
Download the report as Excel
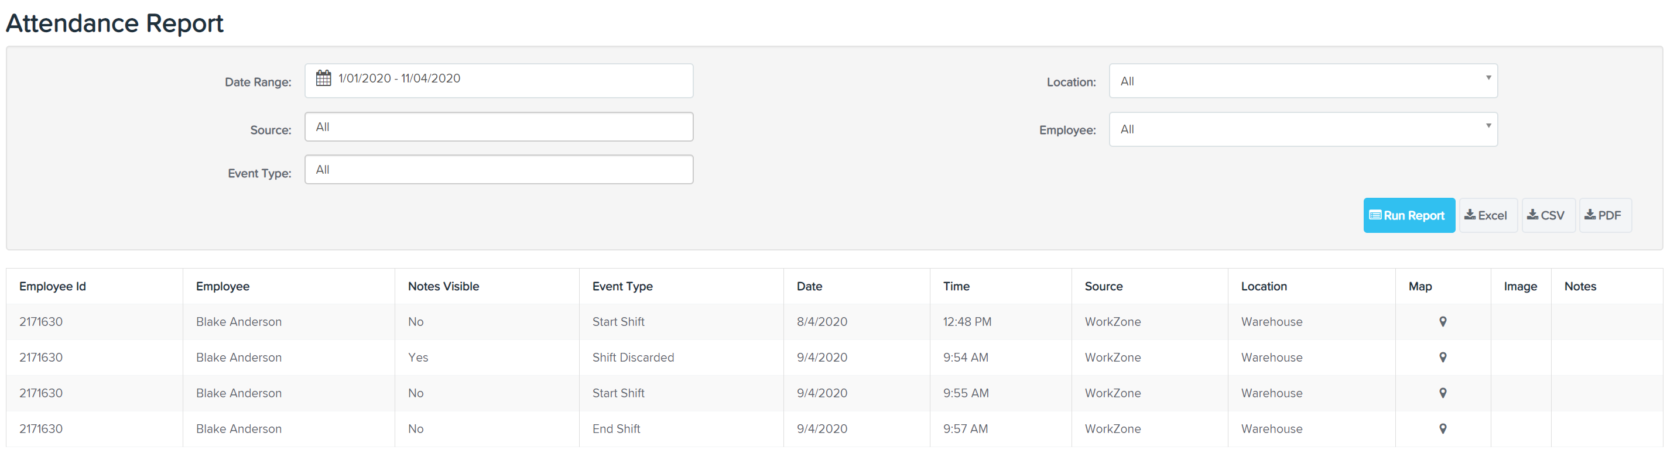pos(1487,215)
